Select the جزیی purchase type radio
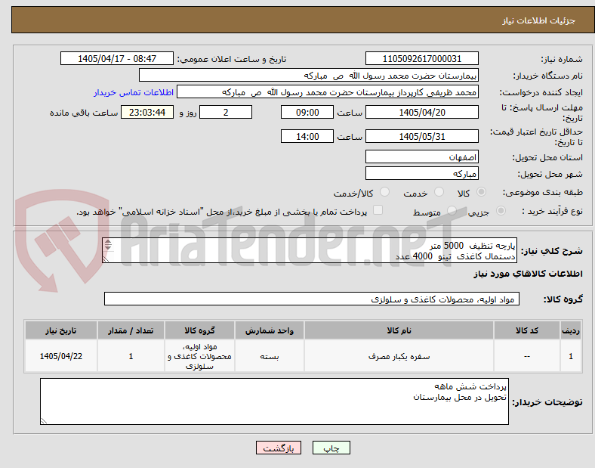The image size is (595, 468). (x=501, y=210)
